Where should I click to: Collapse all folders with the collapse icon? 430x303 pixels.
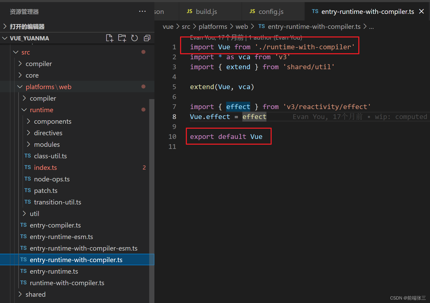coord(147,38)
